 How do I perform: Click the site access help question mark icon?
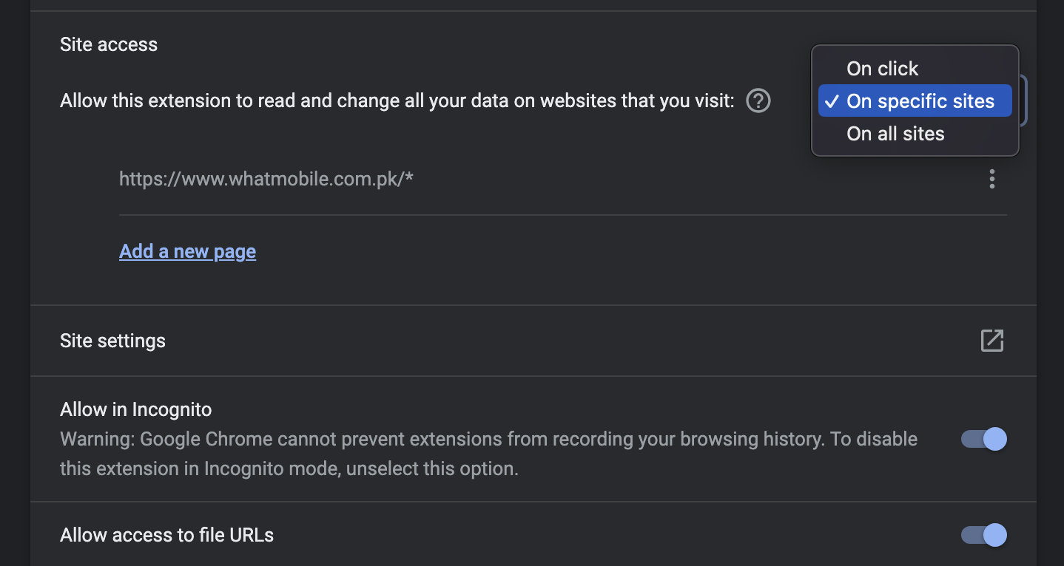coord(758,100)
